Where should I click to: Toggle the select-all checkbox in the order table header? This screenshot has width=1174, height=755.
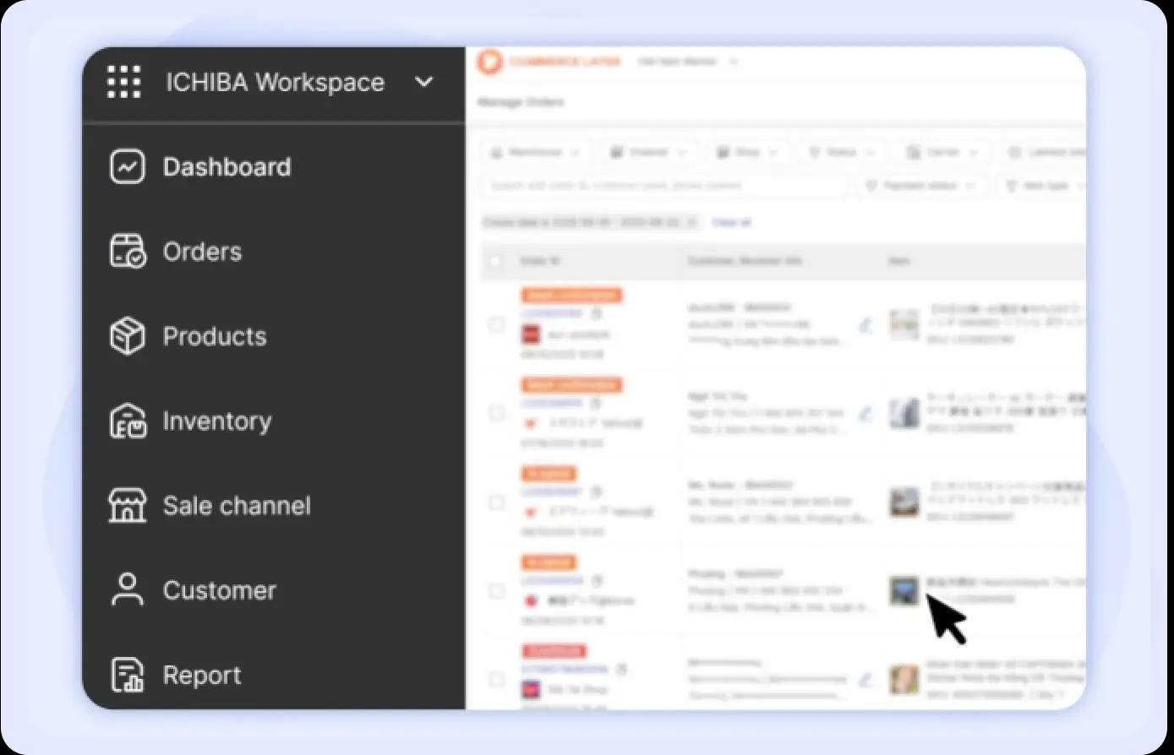coord(496,261)
